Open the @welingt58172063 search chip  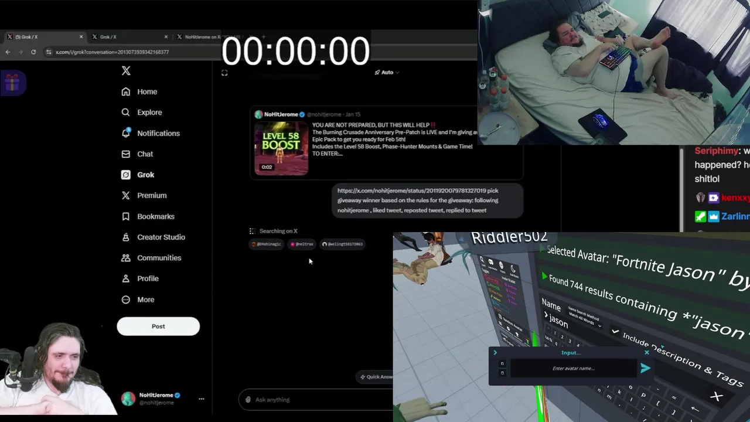(x=343, y=244)
